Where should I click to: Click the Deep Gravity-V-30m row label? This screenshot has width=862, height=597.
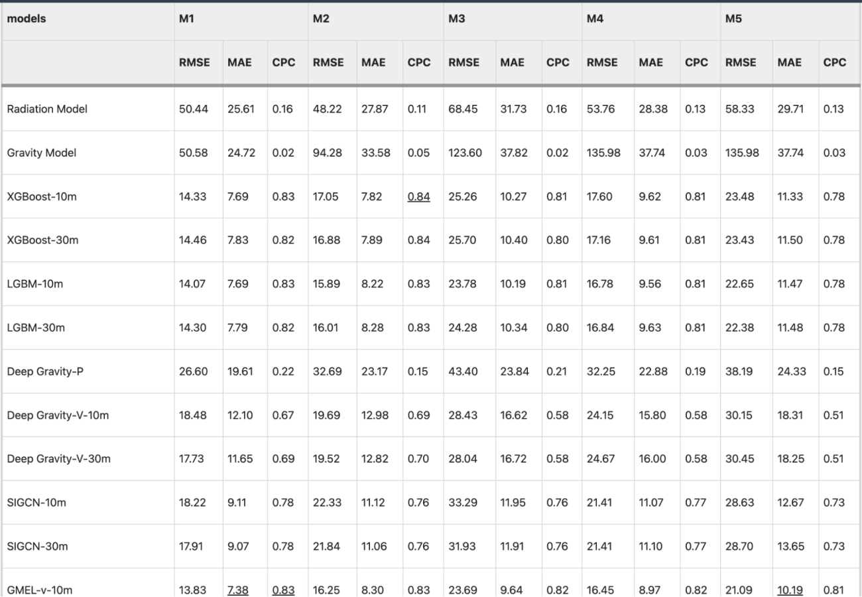point(58,459)
